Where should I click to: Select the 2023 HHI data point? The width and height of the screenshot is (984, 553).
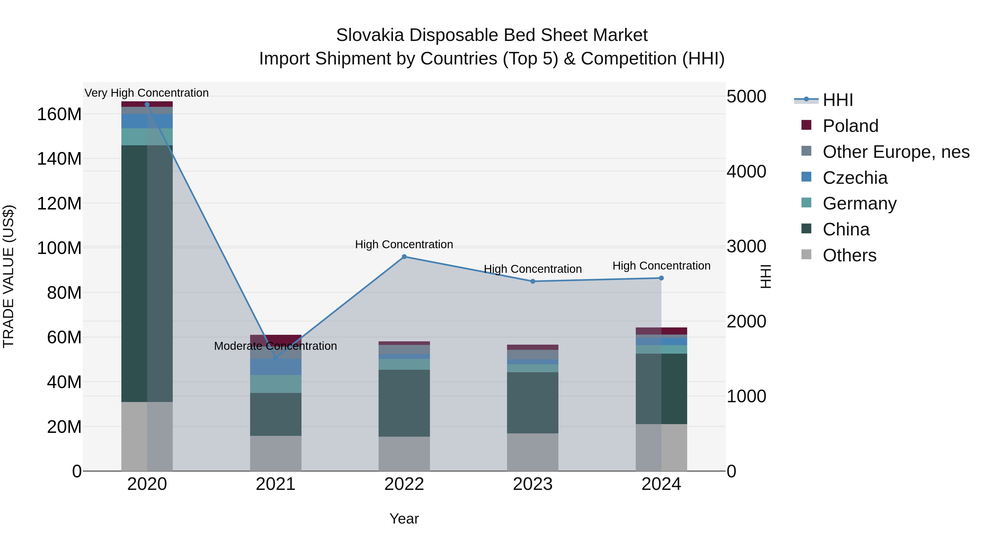click(x=533, y=281)
